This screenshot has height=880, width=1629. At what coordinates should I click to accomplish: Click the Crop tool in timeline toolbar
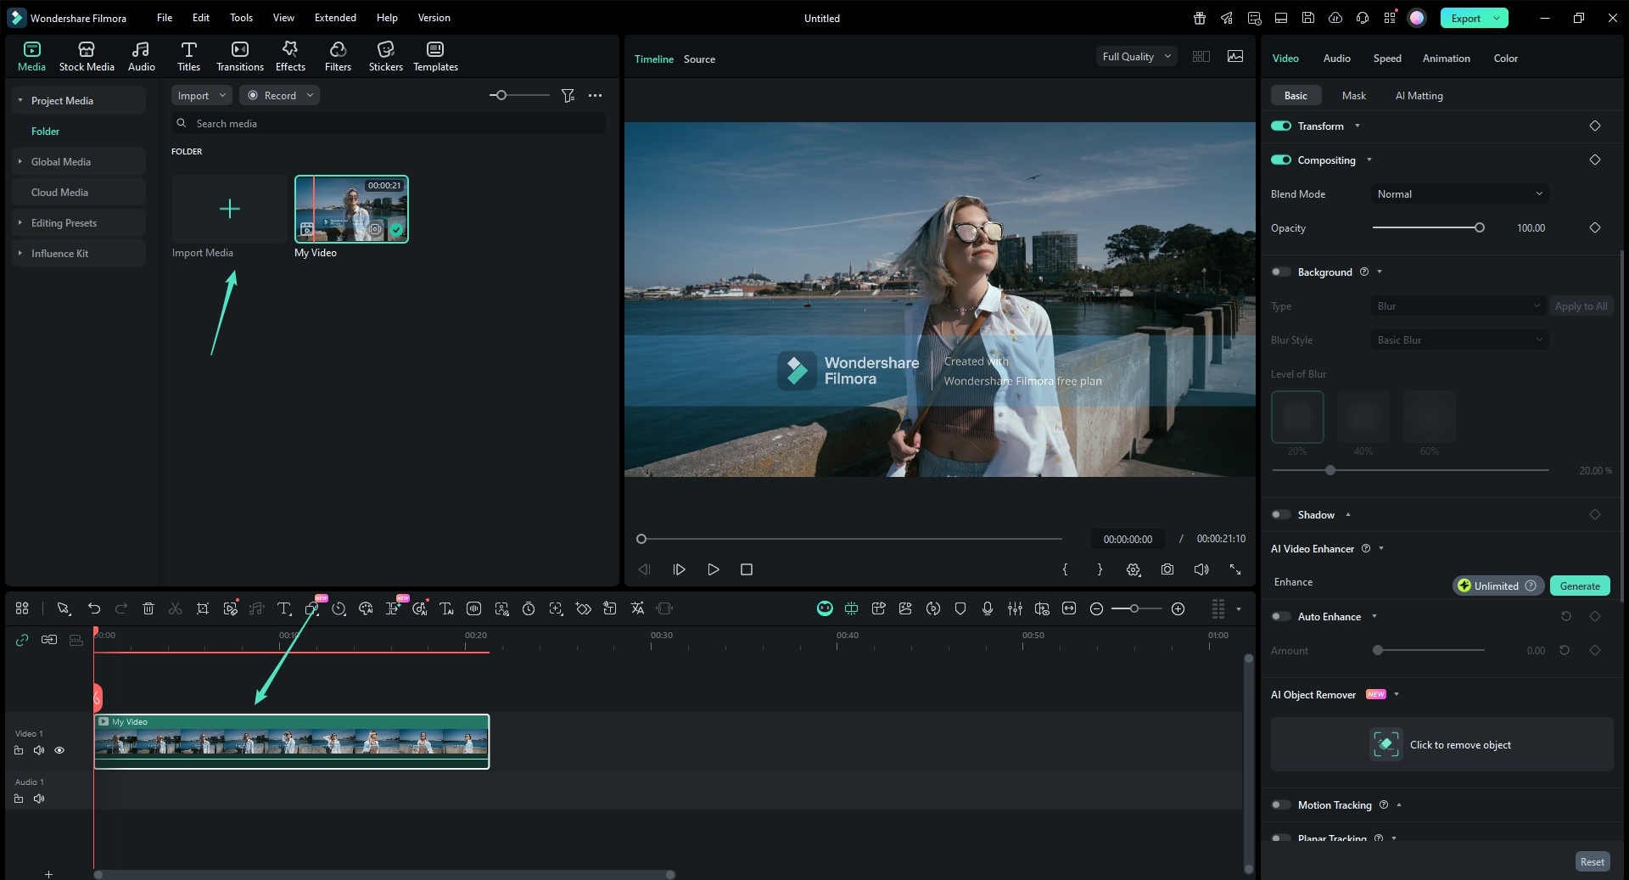click(203, 608)
